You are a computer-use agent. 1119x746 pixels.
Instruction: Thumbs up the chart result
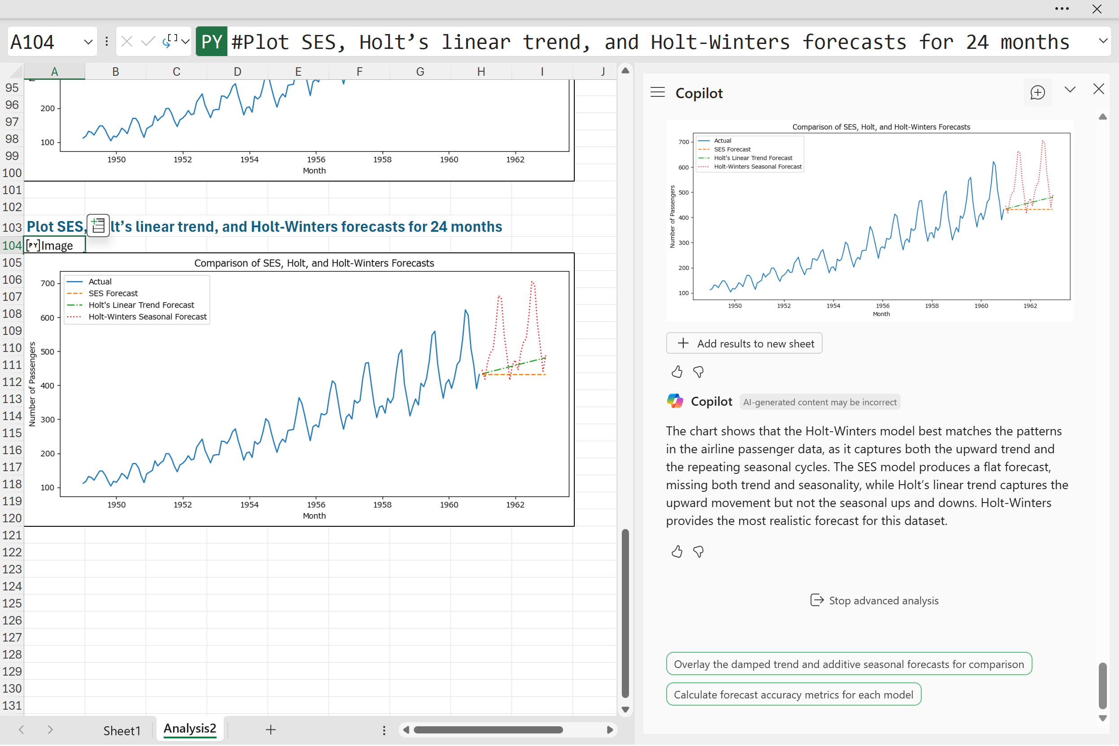(677, 372)
